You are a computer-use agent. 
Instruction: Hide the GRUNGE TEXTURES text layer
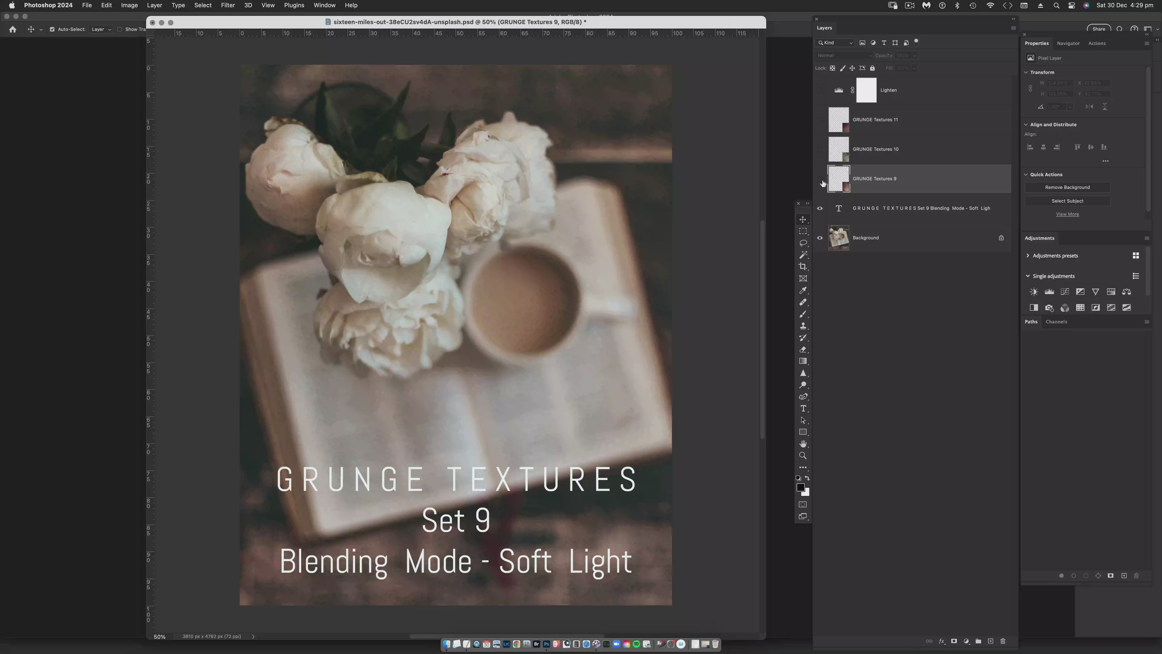[x=820, y=208]
